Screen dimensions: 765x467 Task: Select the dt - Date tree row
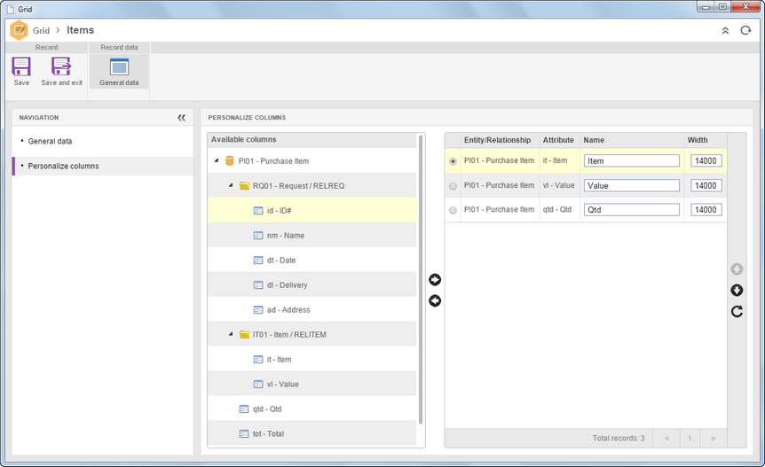click(x=312, y=260)
